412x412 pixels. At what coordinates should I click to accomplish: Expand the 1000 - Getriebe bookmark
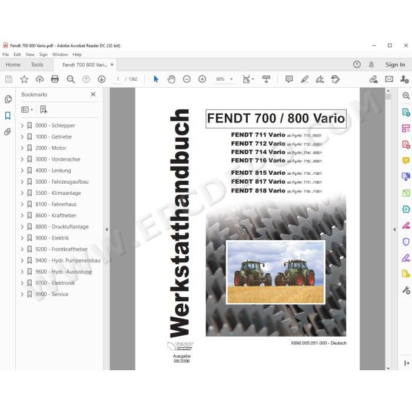[x=22, y=137]
